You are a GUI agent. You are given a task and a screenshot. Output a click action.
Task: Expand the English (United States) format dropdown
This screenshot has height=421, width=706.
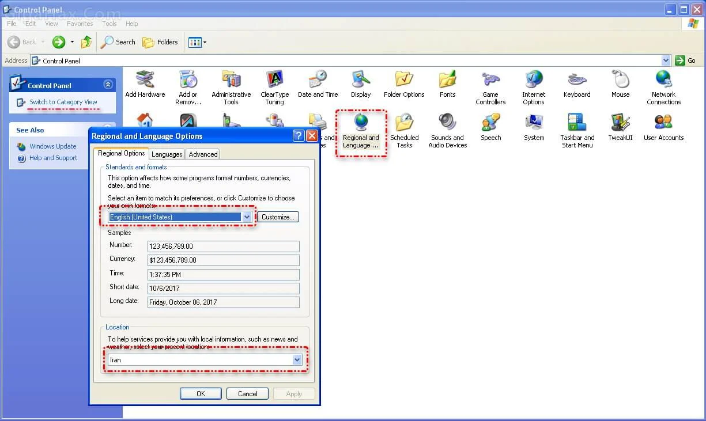click(x=247, y=217)
